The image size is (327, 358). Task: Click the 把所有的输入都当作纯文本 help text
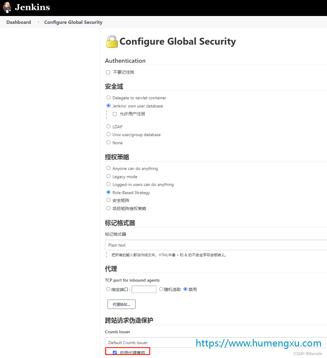click(169, 255)
